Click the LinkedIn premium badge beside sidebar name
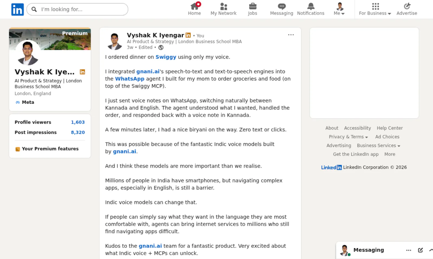 pos(82,72)
